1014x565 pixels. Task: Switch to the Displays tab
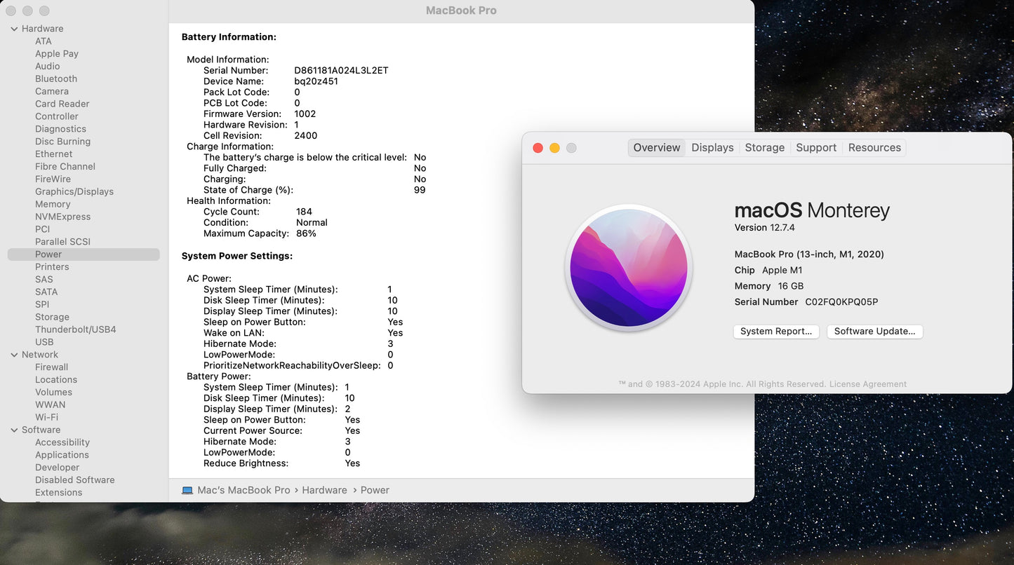712,148
